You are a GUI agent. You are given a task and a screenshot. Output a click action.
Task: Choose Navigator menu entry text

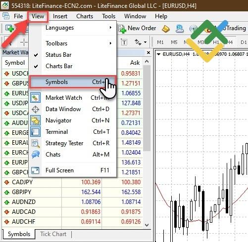(x=58, y=121)
